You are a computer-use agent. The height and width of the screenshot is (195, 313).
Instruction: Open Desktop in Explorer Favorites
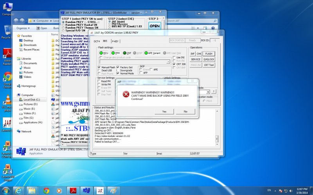28,41
